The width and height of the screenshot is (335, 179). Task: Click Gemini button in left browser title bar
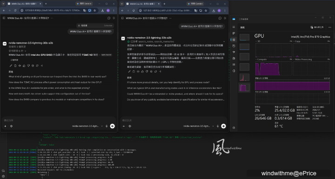click(84, 4)
